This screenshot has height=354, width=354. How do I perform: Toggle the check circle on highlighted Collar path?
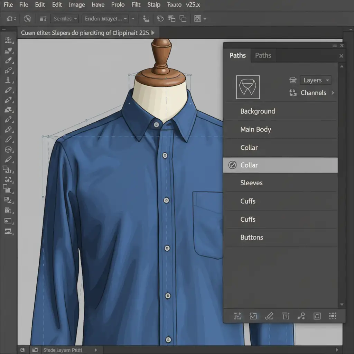[x=232, y=165]
